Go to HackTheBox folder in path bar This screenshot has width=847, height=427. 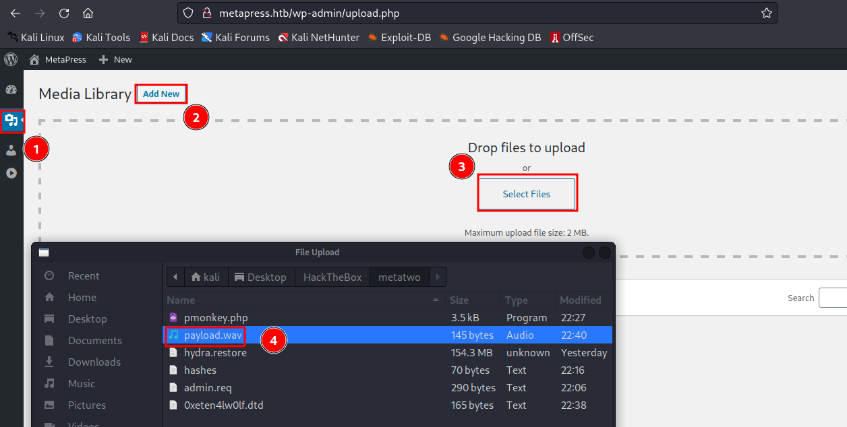tap(332, 277)
